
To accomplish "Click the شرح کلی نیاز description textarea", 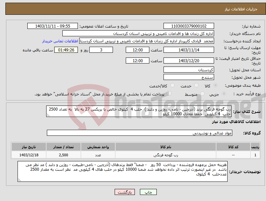I will pos(139,111).
